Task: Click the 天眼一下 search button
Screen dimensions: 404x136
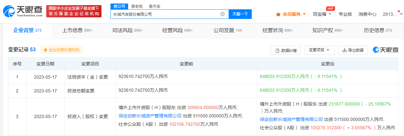Action: click(x=240, y=14)
